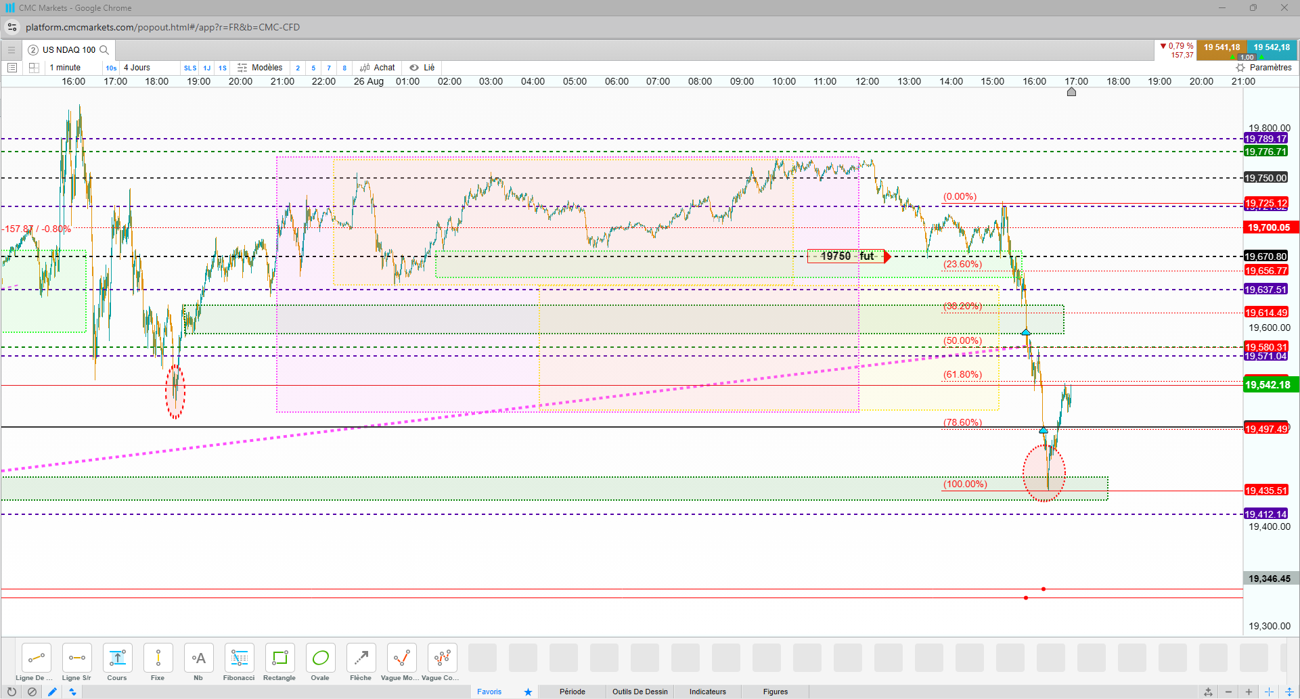
Task: Toggle the blue crosshair cursor icon
Action: tap(1269, 692)
